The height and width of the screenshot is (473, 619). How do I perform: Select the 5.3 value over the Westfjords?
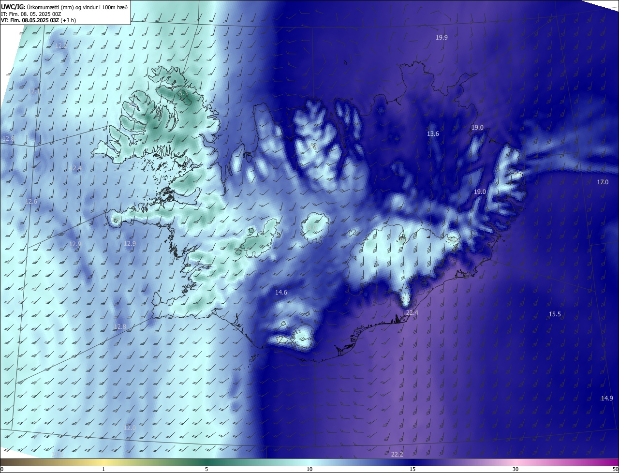pos(183,93)
